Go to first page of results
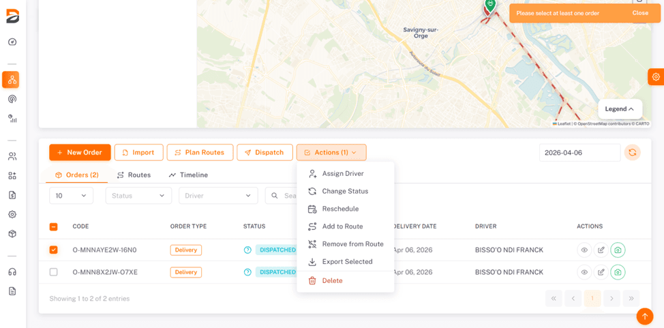664x328 pixels. click(x=554, y=298)
